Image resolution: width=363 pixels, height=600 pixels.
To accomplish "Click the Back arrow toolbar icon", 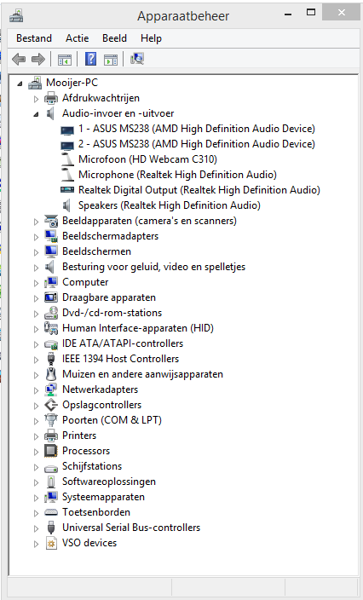I will click(19, 60).
